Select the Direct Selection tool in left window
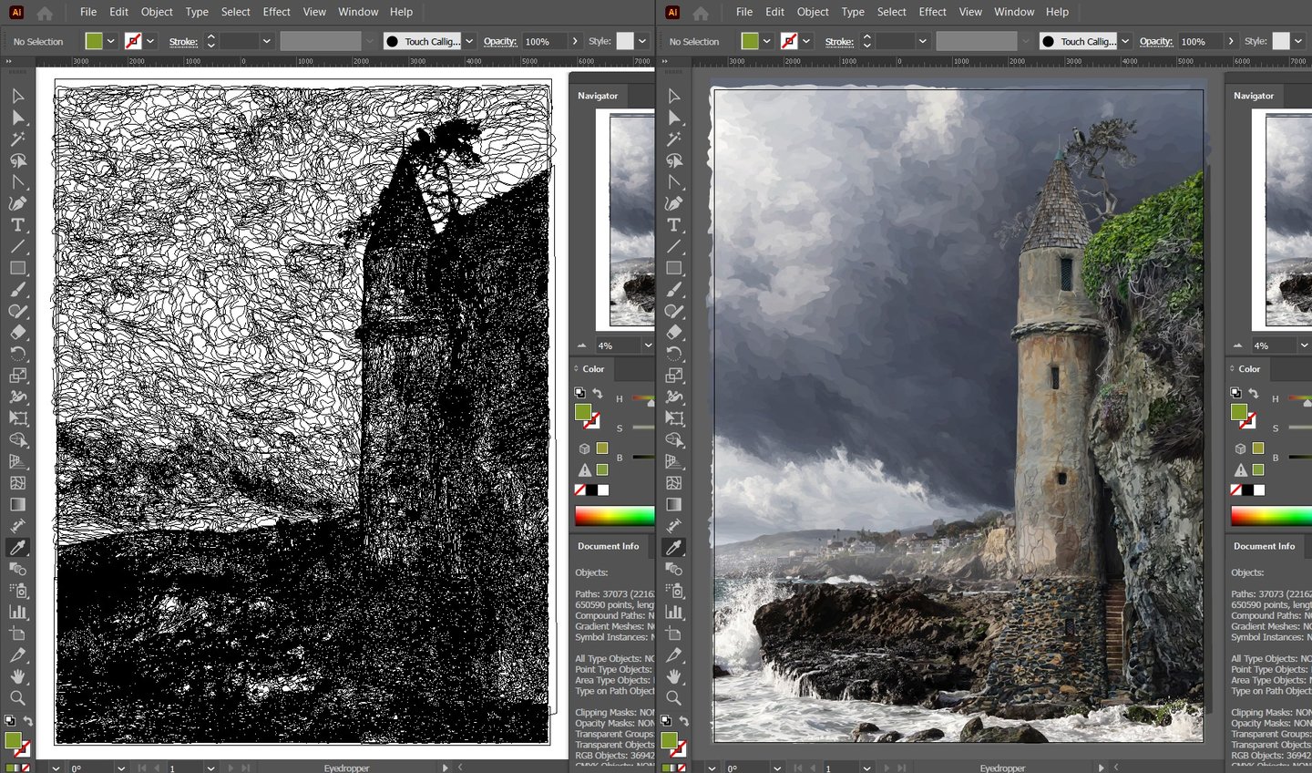This screenshot has width=1312, height=773. point(17,118)
